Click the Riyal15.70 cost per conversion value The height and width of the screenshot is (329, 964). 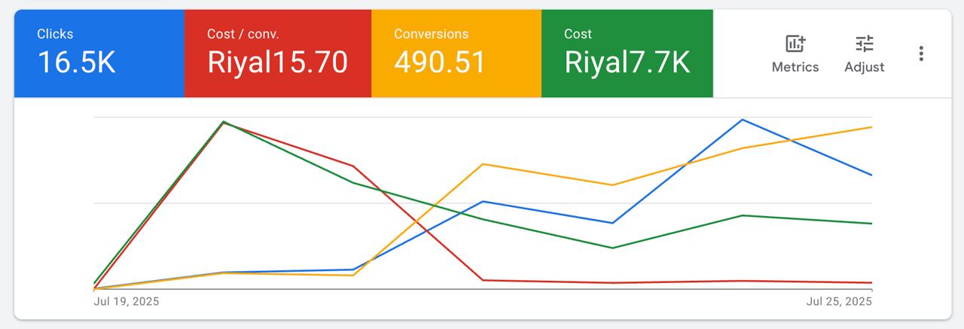pyautogui.click(x=277, y=63)
